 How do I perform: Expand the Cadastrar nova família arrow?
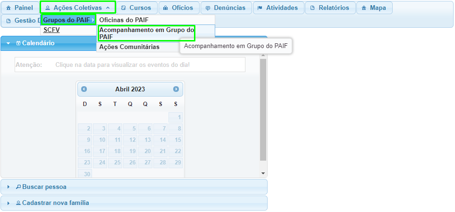pos(8,203)
